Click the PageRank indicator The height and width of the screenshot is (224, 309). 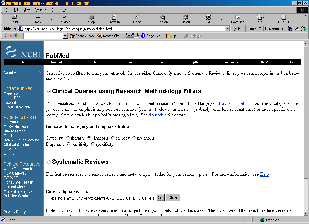132,36
